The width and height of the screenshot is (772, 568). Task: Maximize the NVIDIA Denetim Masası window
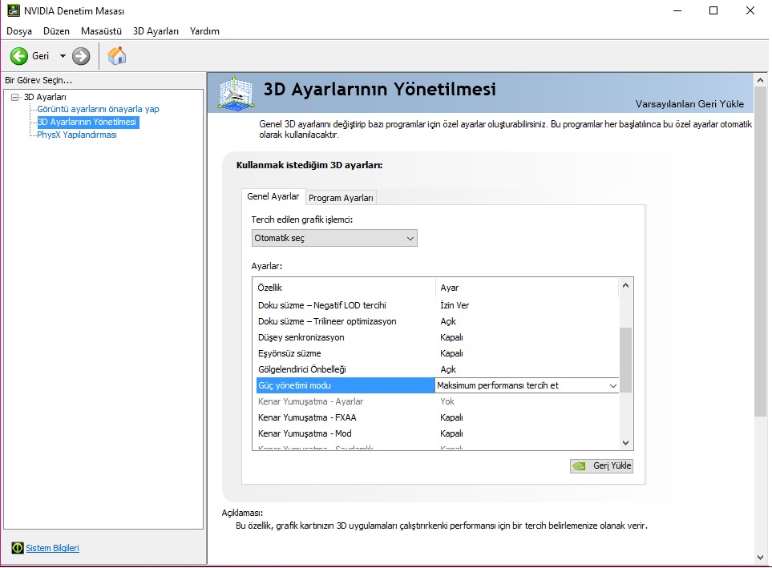(713, 10)
